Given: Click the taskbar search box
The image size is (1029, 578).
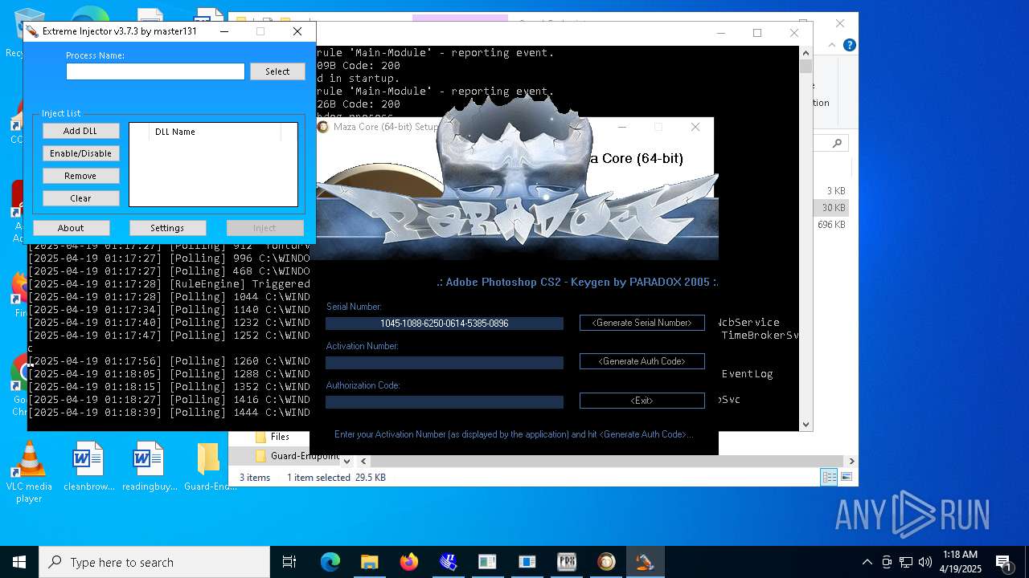Looking at the screenshot, I should 154,562.
